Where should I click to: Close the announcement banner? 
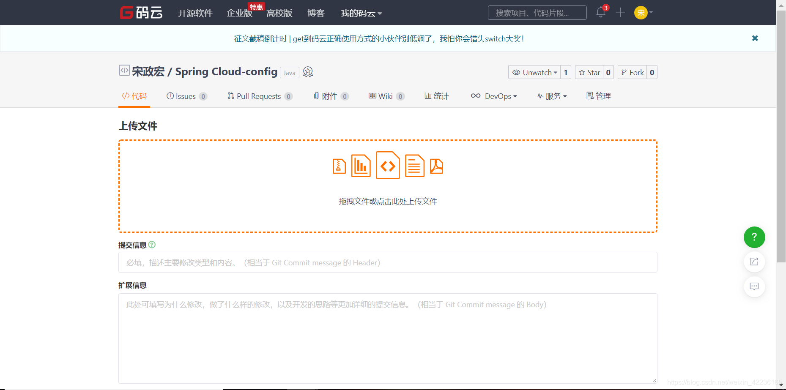pos(755,38)
